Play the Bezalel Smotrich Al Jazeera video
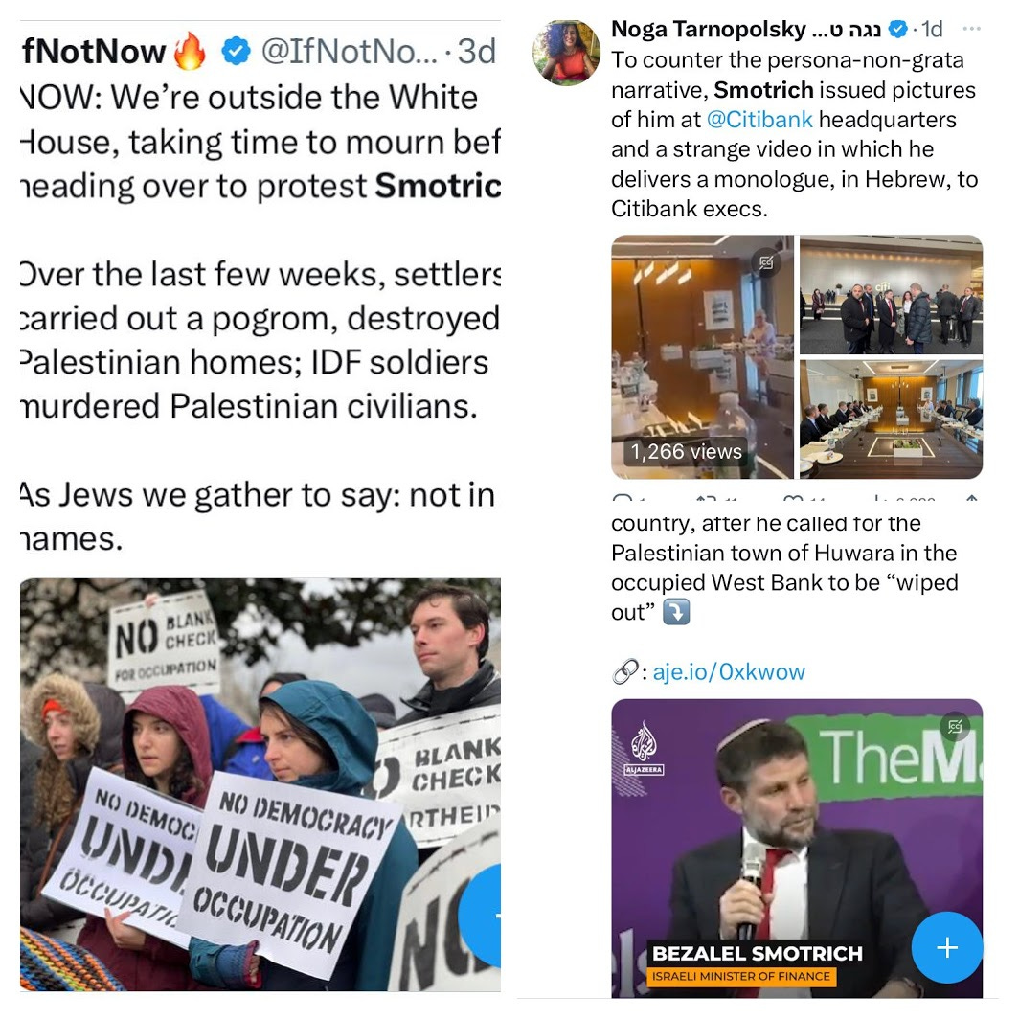The height and width of the screenshot is (1019, 1019). coord(797,849)
